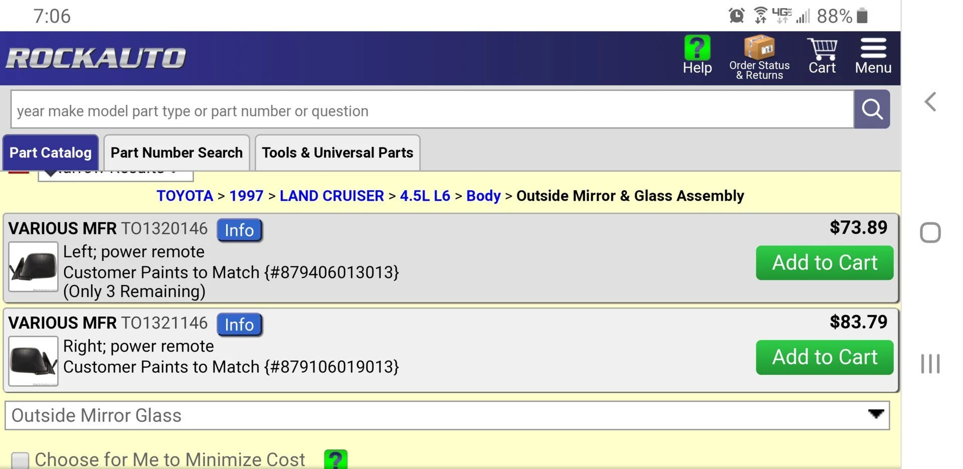Click Outside Mirror & Glass Assembly heading

pyautogui.click(x=630, y=196)
